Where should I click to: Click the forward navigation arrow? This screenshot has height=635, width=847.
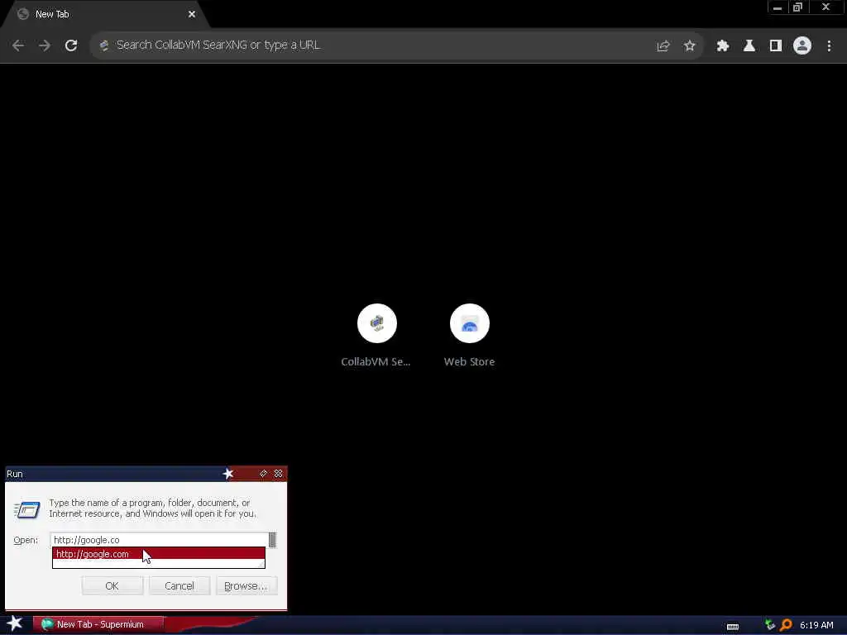tap(45, 45)
